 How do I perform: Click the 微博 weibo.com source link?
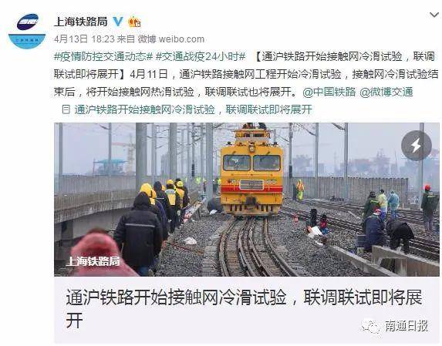coord(171,39)
